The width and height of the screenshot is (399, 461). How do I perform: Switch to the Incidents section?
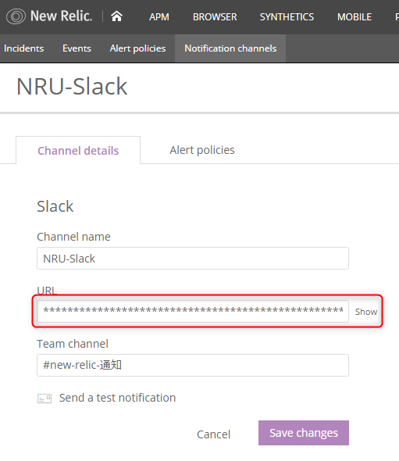pyautogui.click(x=23, y=48)
